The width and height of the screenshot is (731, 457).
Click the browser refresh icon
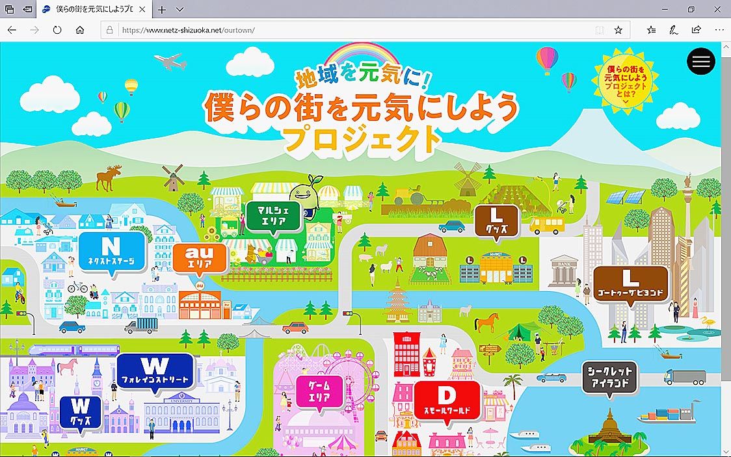coord(57,30)
